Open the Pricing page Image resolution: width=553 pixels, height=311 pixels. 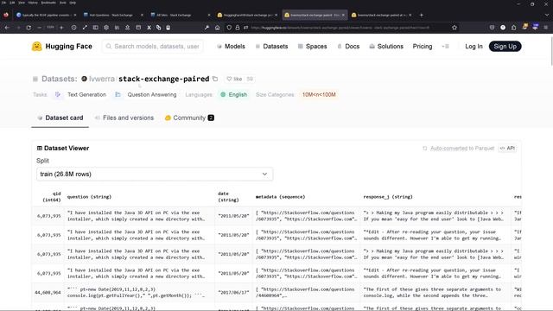423,46
